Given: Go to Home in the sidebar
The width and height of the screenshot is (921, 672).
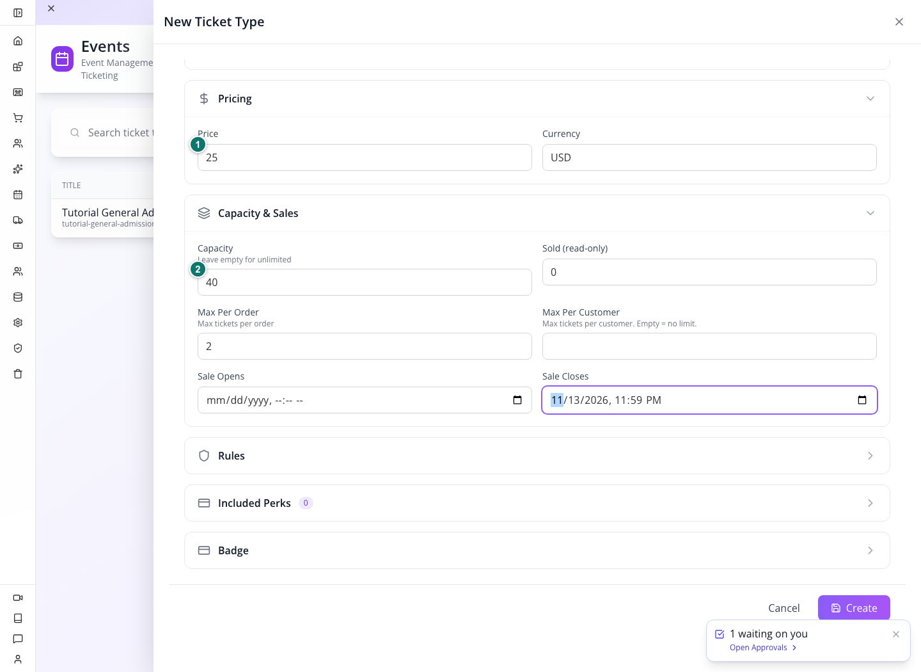Looking at the screenshot, I should tap(18, 41).
